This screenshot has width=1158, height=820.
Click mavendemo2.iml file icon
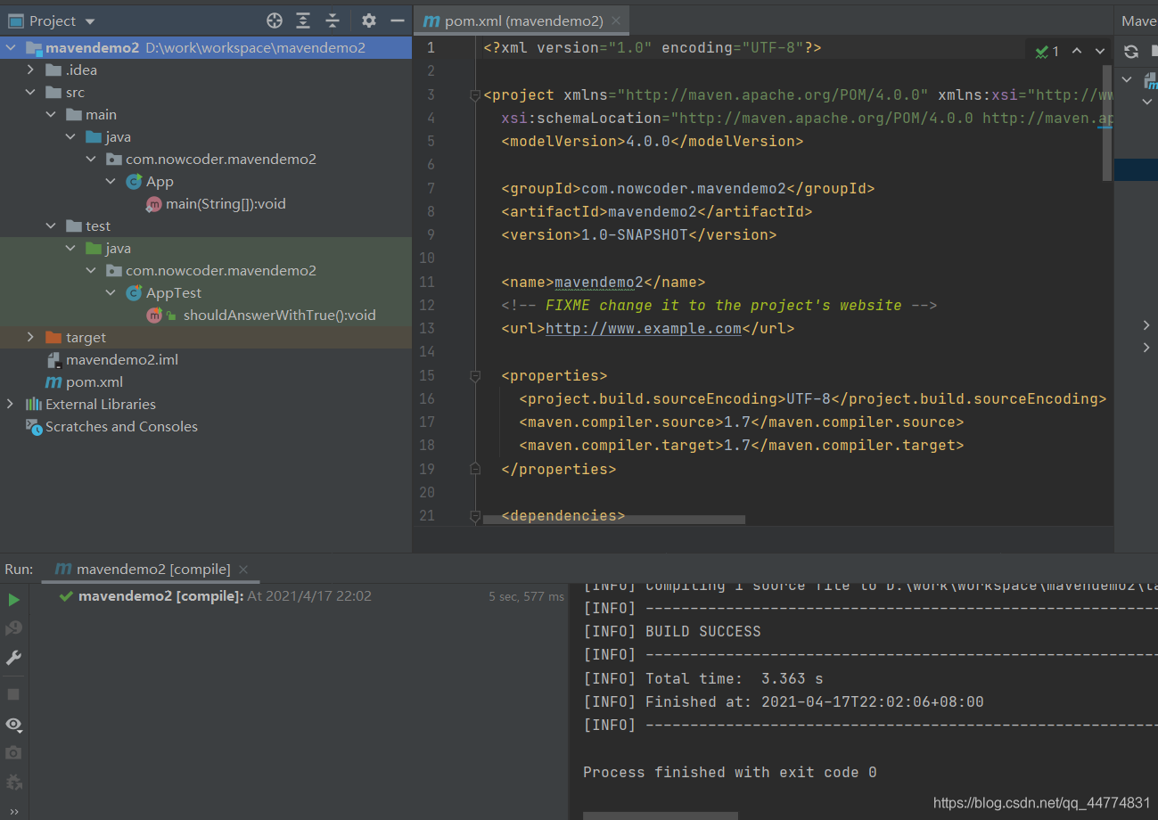pos(53,360)
